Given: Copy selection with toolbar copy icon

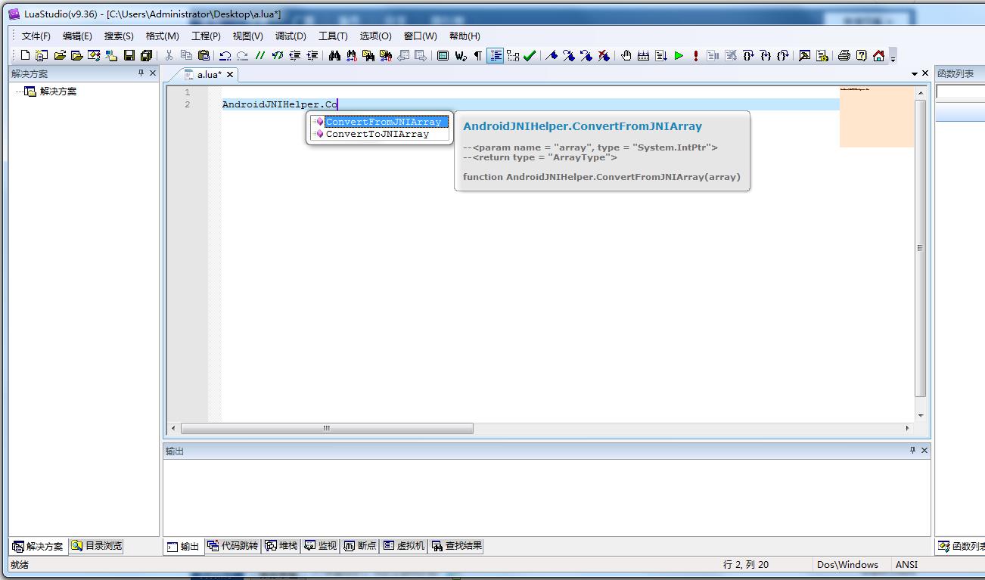Looking at the screenshot, I should 186,55.
